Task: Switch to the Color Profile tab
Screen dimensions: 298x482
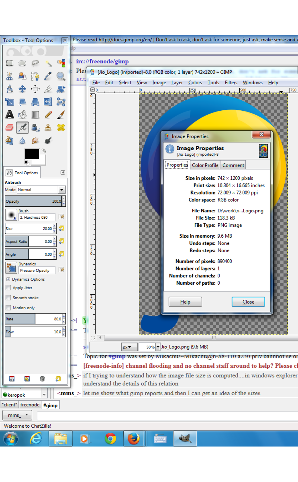Action: 205,165
